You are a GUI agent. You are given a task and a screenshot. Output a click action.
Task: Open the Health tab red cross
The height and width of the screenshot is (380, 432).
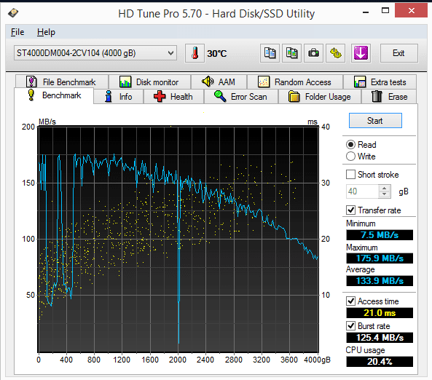pyautogui.click(x=173, y=97)
